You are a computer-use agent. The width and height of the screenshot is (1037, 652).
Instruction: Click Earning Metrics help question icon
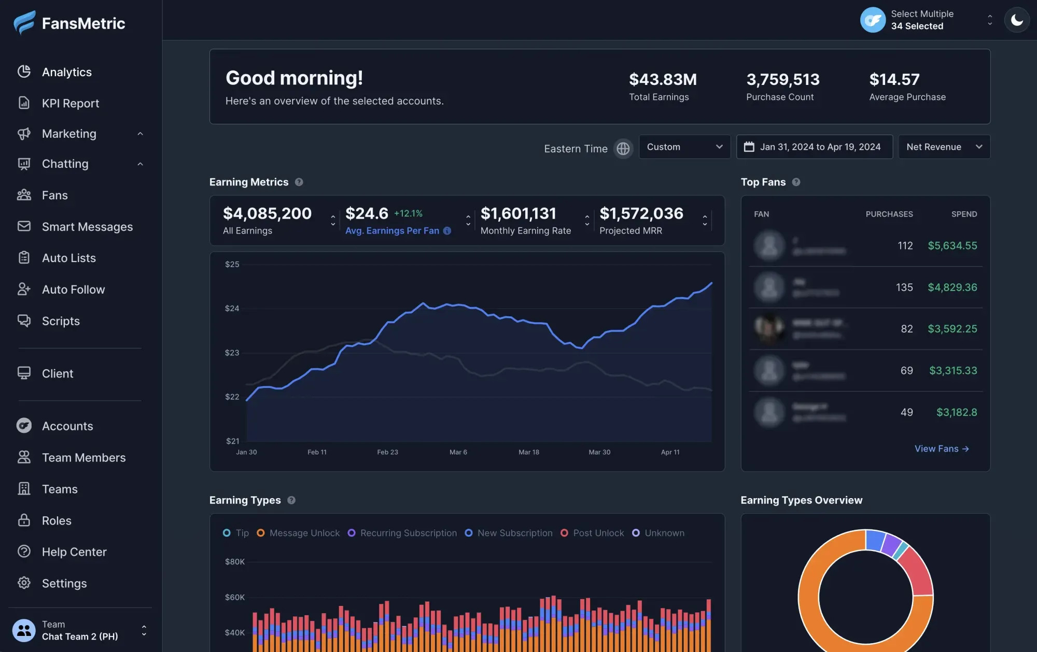299,182
